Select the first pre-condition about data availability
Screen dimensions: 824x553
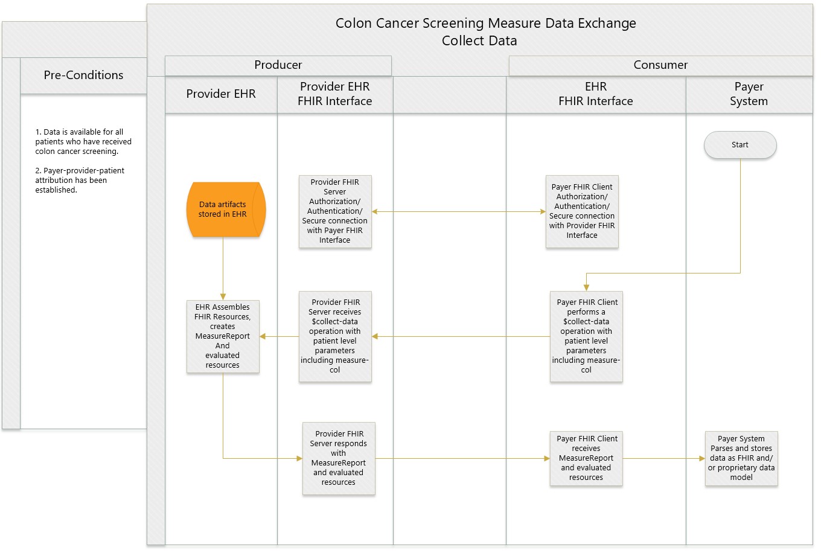pyautogui.click(x=83, y=141)
